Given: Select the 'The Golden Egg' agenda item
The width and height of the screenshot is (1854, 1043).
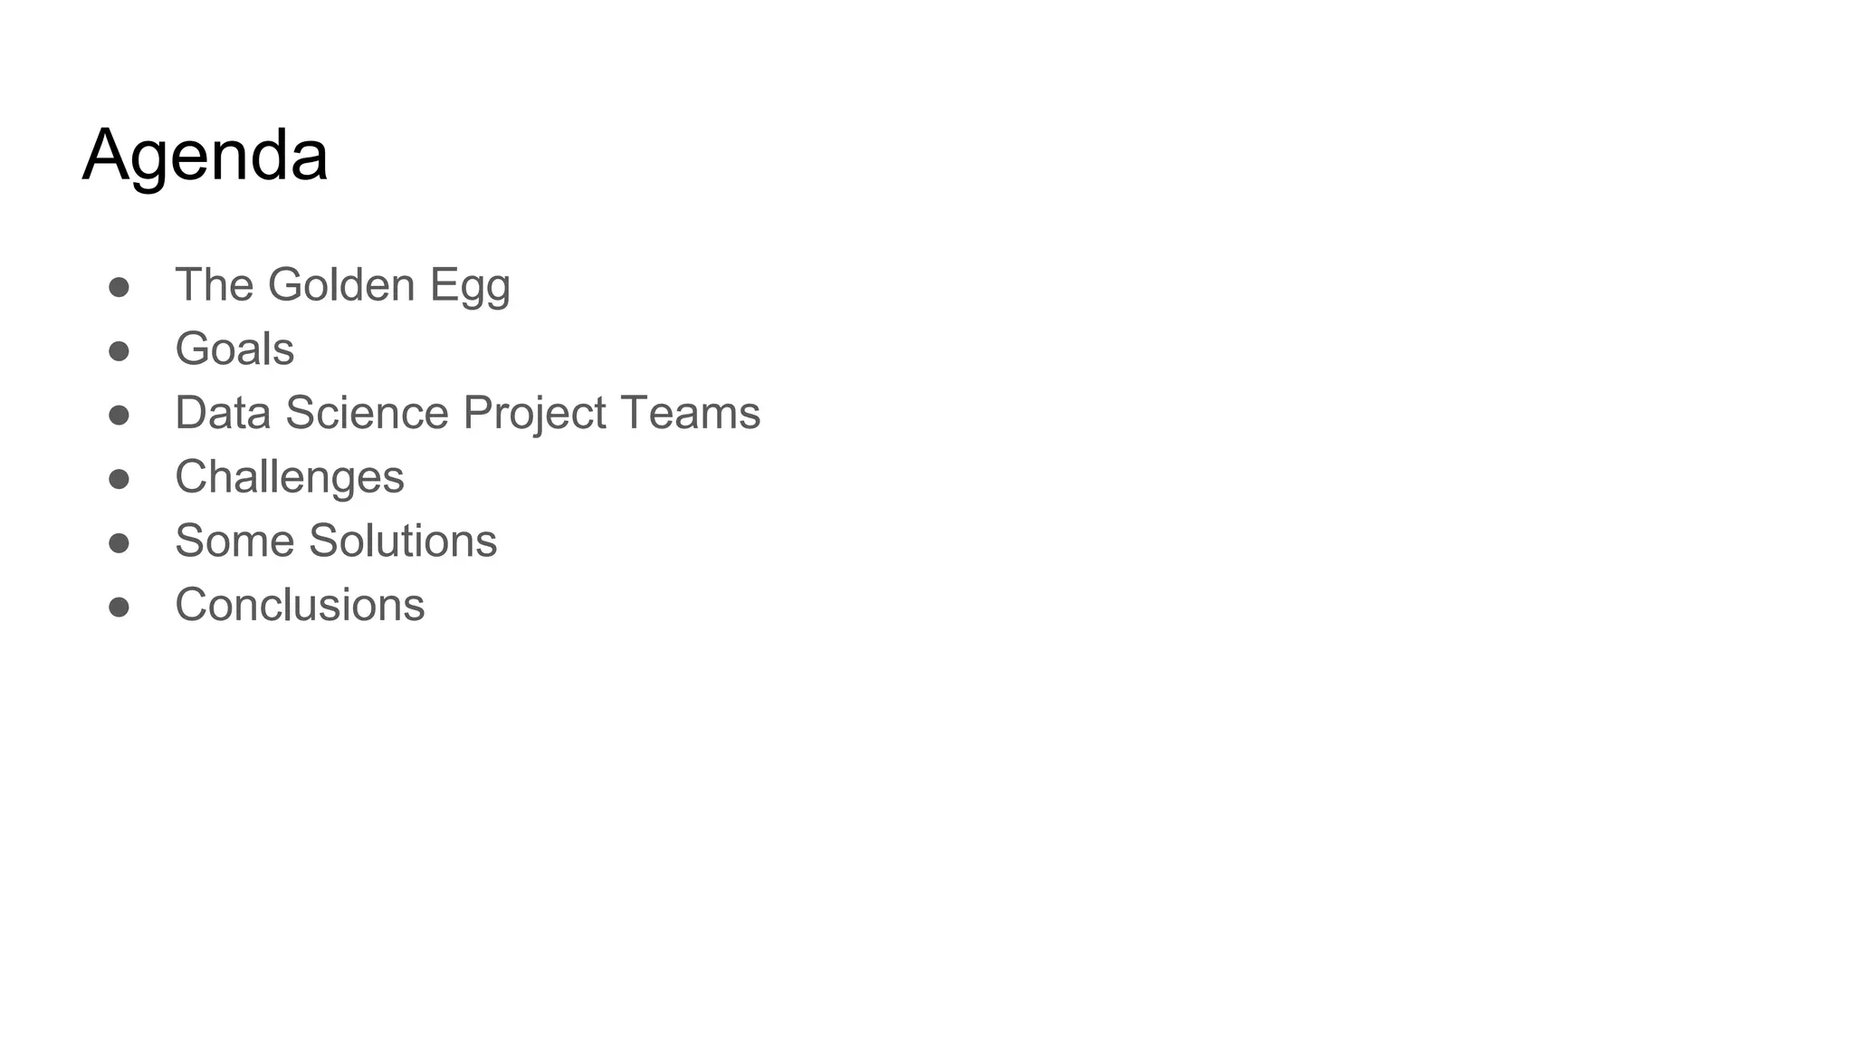Looking at the screenshot, I should pyautogui.click(x=342, y=286).
